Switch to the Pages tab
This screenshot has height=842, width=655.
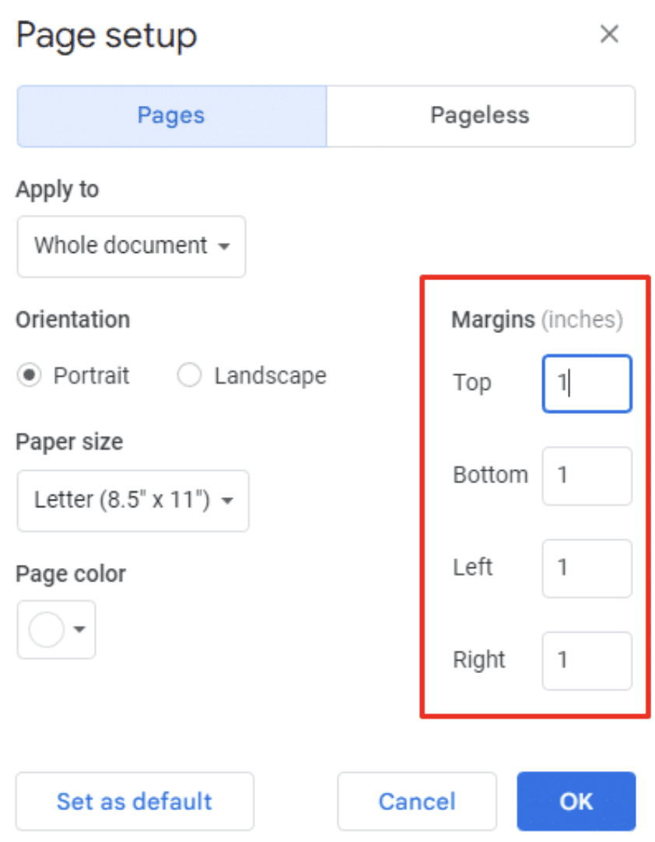pyautogui.click(x=170, y=115)
